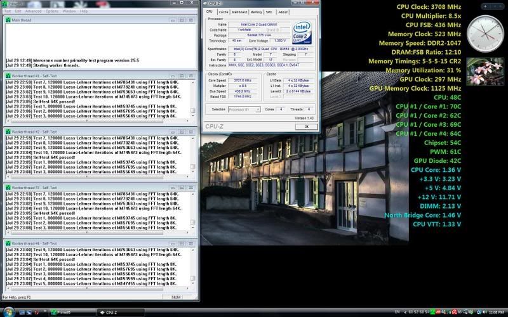Viewport: 508px width, 317px height.
Task: Click the Worker thread #1 window icon
Action: coord(7,76)
